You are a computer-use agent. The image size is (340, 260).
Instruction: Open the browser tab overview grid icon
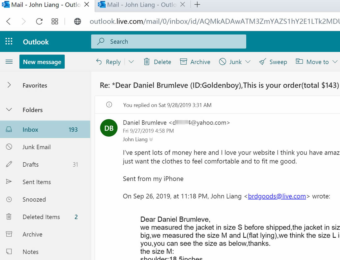click(x=55, y=21)
